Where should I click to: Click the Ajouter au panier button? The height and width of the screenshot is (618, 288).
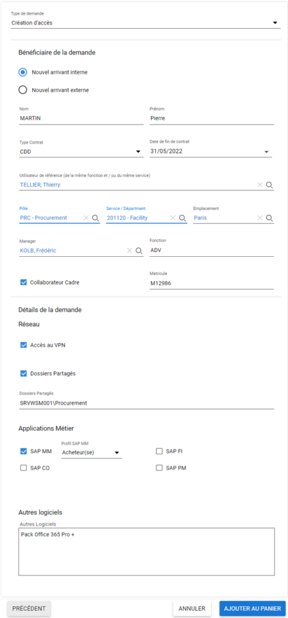pos(252,608)
